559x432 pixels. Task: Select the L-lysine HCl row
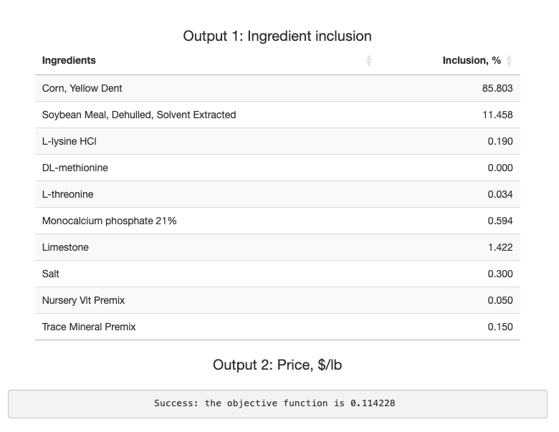tap(278, 142)
